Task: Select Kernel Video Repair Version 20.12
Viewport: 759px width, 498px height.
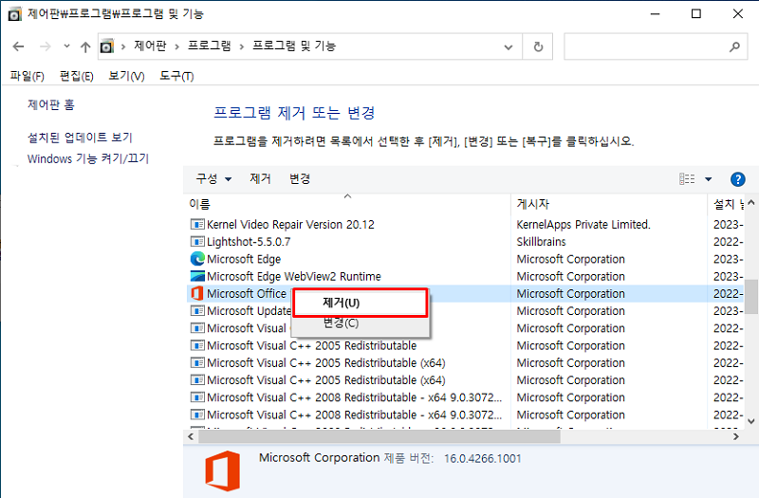Action: click(x=290, y=225)
